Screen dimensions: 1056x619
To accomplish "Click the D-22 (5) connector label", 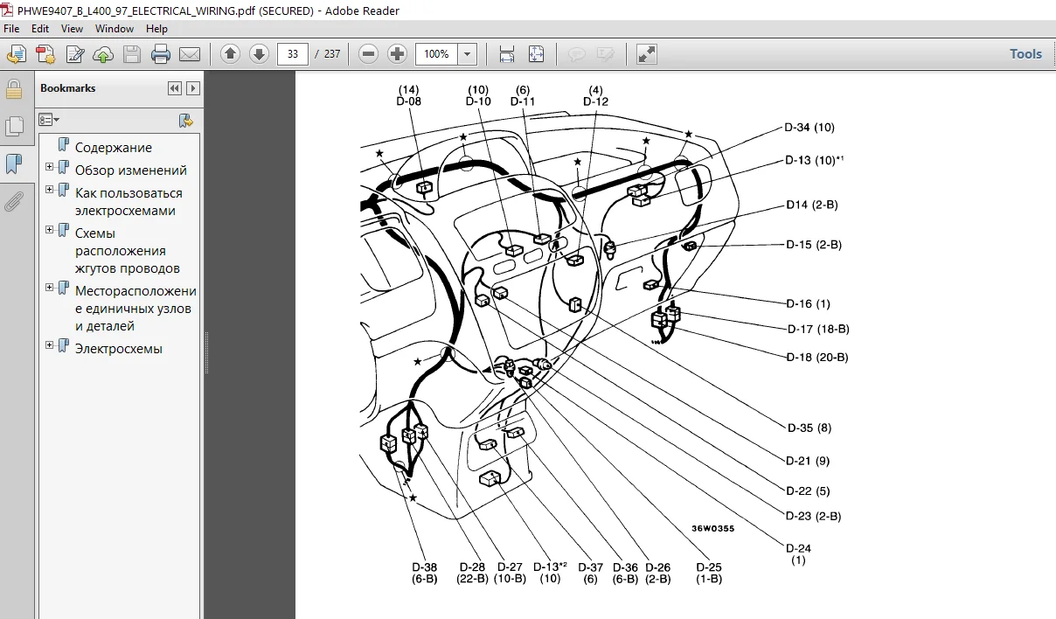I will (x=808, y=490).
